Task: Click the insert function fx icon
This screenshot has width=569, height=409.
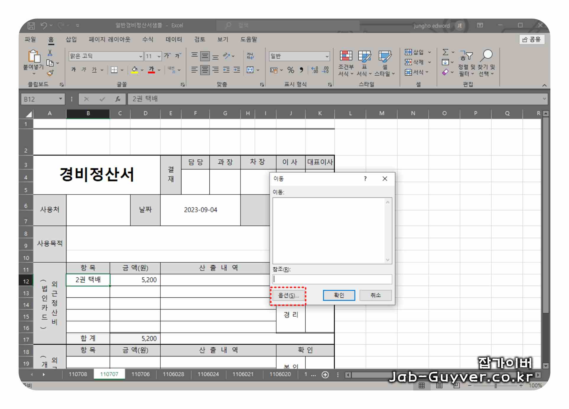Action: [x=118, y=99]
